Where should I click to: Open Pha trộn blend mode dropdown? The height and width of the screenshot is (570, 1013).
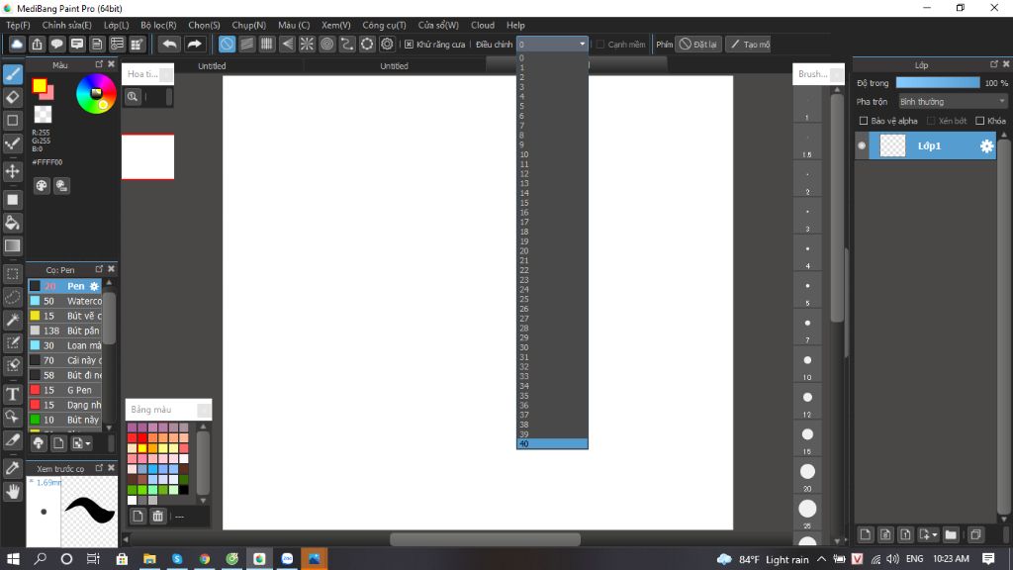[x=953, y=102]
